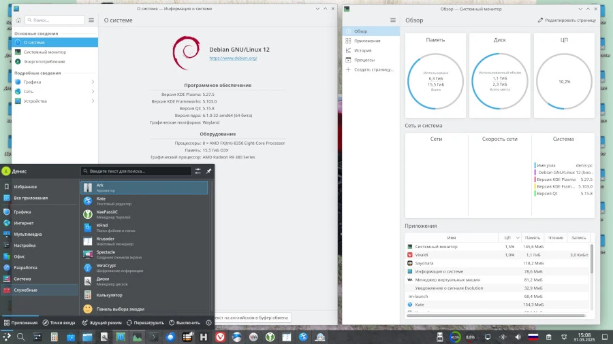Select Системный монитор in Info Center sidebar
The width and height of the screenshot is (613, 344).
[54, 52]
